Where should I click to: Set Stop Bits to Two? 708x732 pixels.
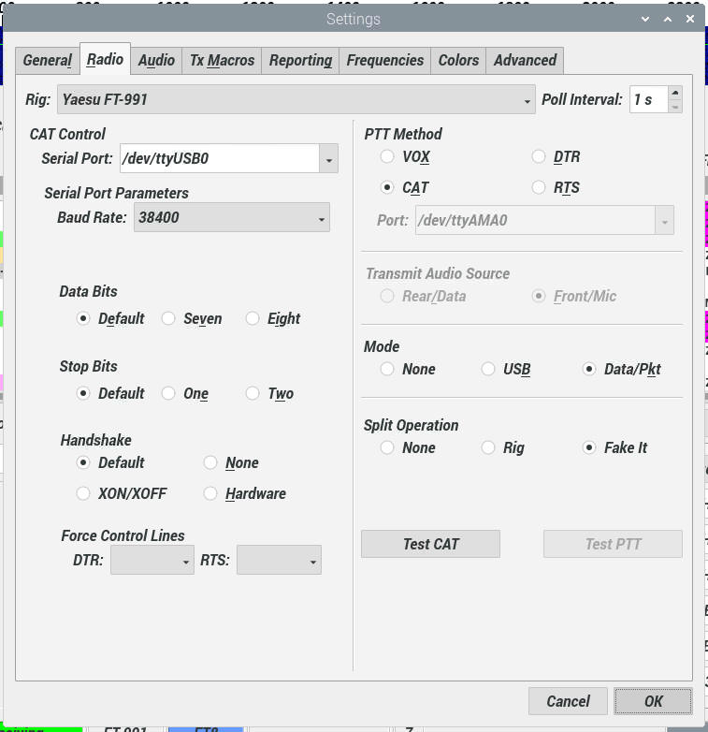tap(253, 394)
